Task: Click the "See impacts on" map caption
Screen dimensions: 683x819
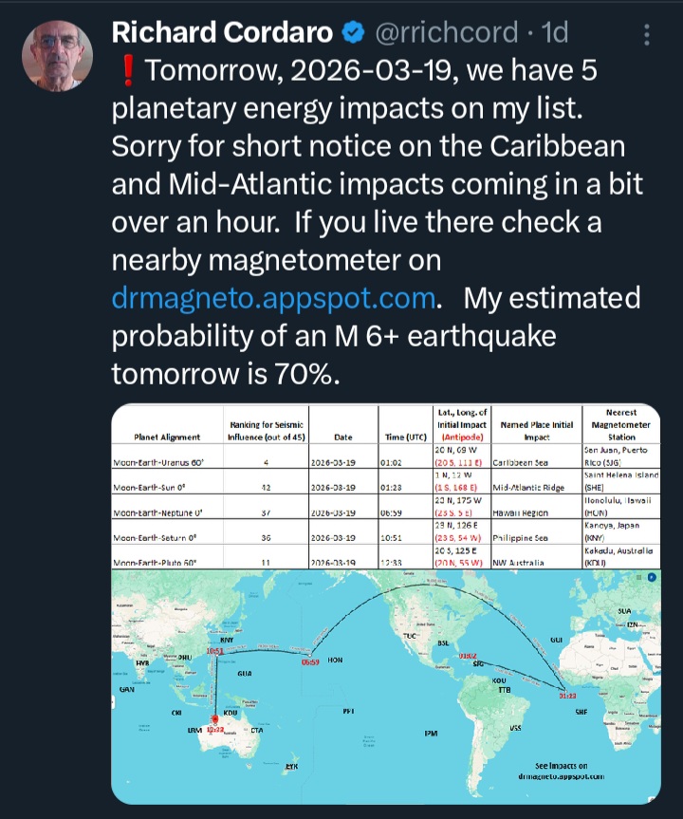Action: pos(561,765)
